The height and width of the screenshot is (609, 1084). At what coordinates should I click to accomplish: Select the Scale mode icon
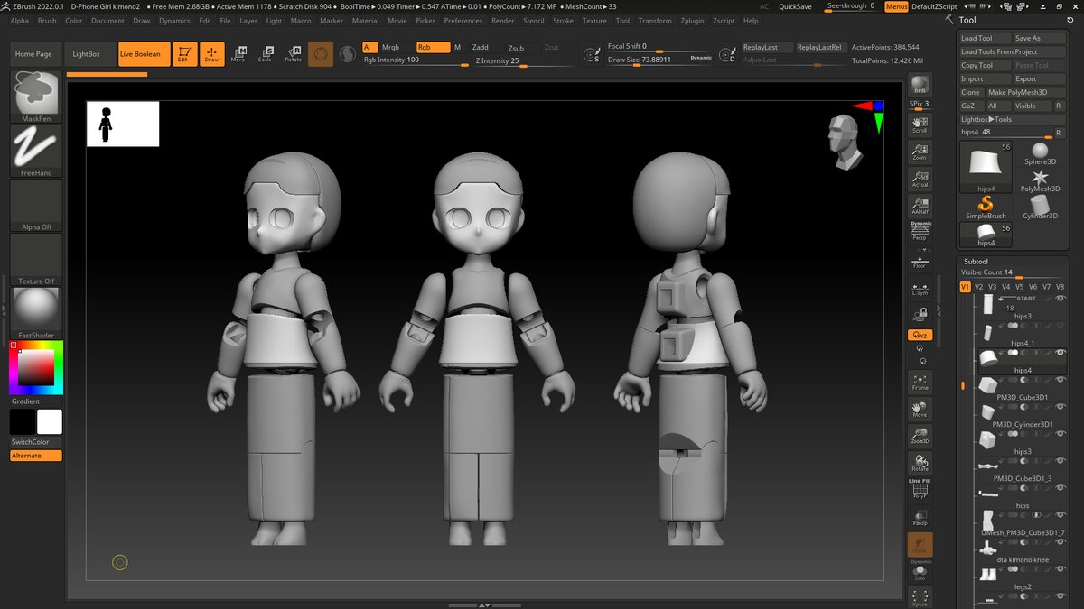[x=265, y=54]
